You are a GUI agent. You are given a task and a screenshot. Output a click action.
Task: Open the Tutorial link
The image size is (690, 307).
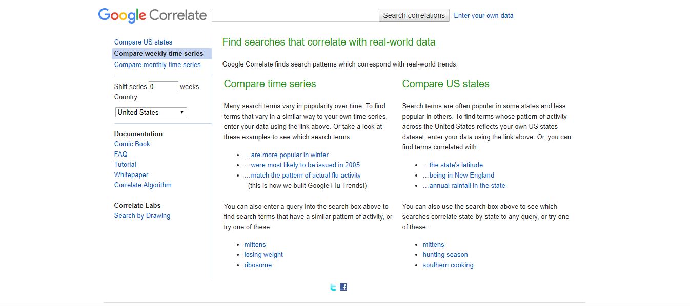125,164
